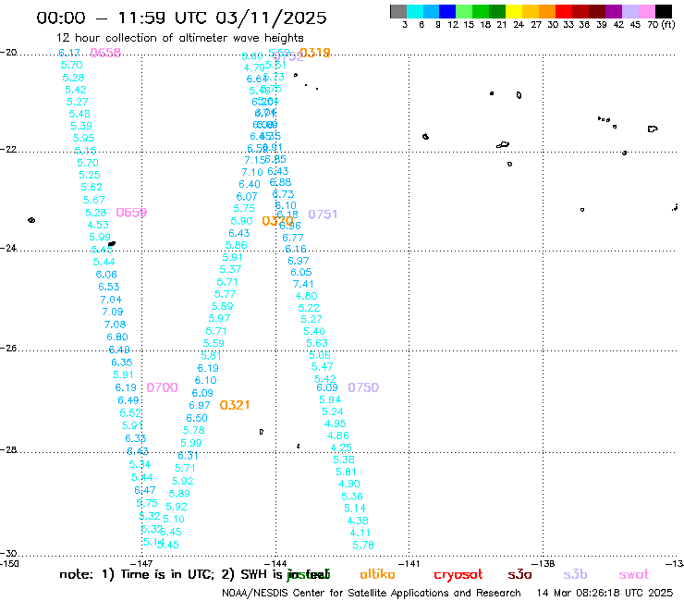Viewport: 684px width, 601px height.
Task: Click the black swatch at the legend's end
Action: (663, 11)
